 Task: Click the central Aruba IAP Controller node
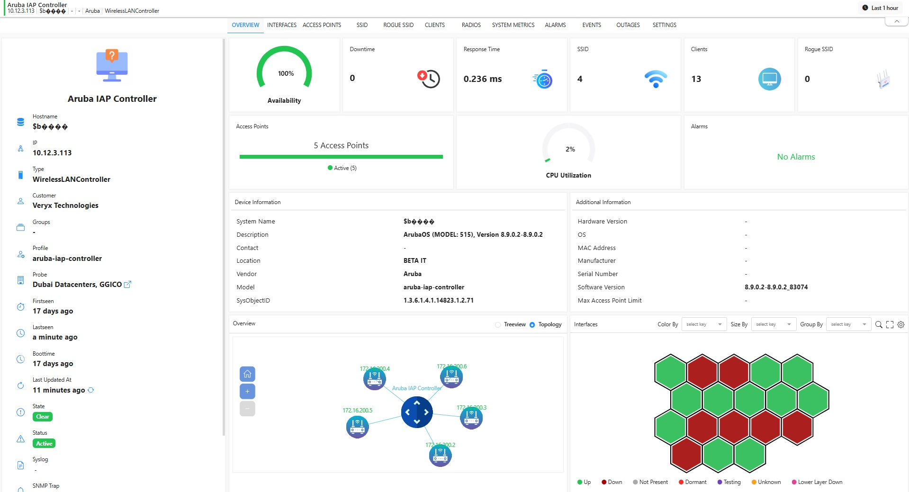click(416, 412)
